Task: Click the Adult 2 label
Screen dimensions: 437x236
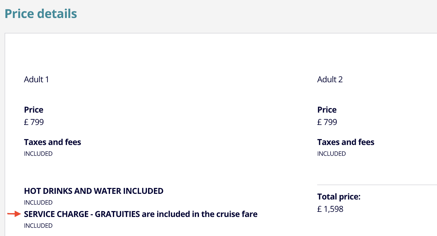Action: coord(330,79)
